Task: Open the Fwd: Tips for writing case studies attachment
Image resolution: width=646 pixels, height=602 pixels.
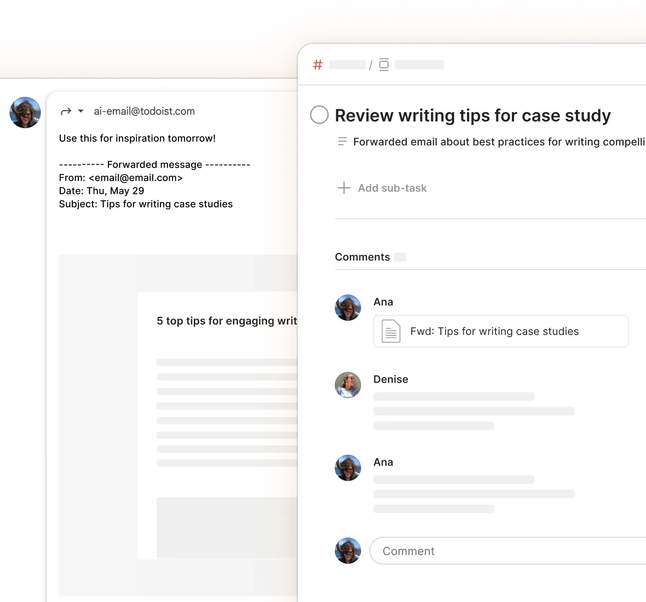Action: (x=500, y=331)
